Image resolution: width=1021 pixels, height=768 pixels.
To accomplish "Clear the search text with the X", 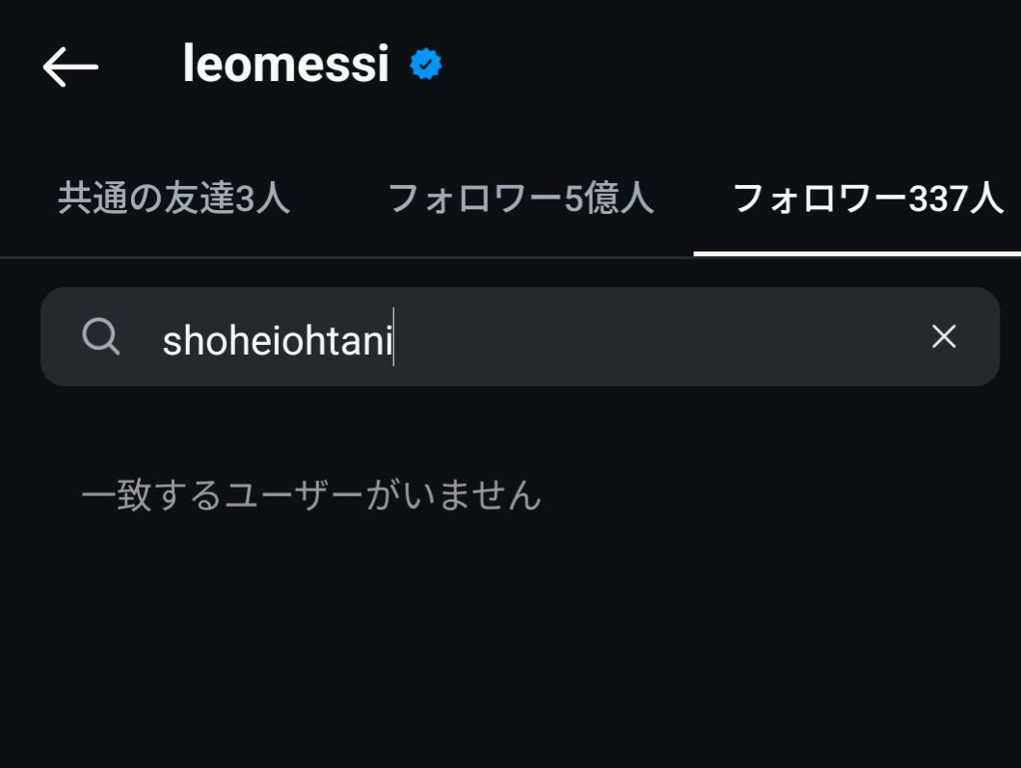I will 943,336.
